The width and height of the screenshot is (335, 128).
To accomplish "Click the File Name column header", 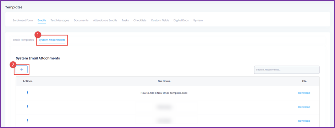I will [x=164, y=81].
